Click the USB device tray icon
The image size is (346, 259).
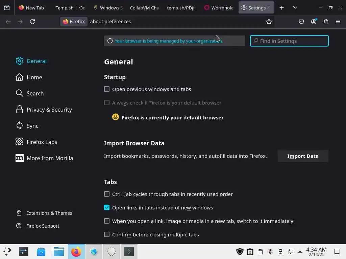coord(280,252)
